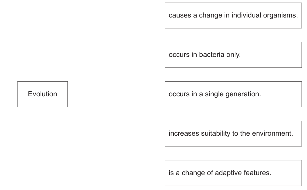
Task: Click the word 'causes' in the top answer
Action: (x=179, y=15)
